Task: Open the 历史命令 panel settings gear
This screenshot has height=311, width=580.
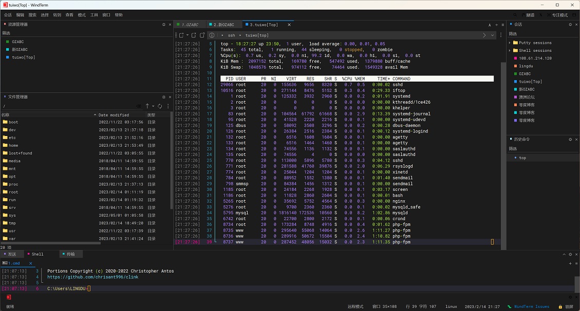Action: [x=570, y=139]
